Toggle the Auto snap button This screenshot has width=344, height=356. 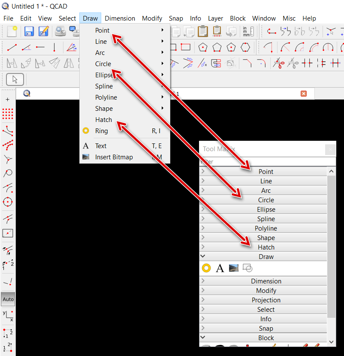click(8, 299)
